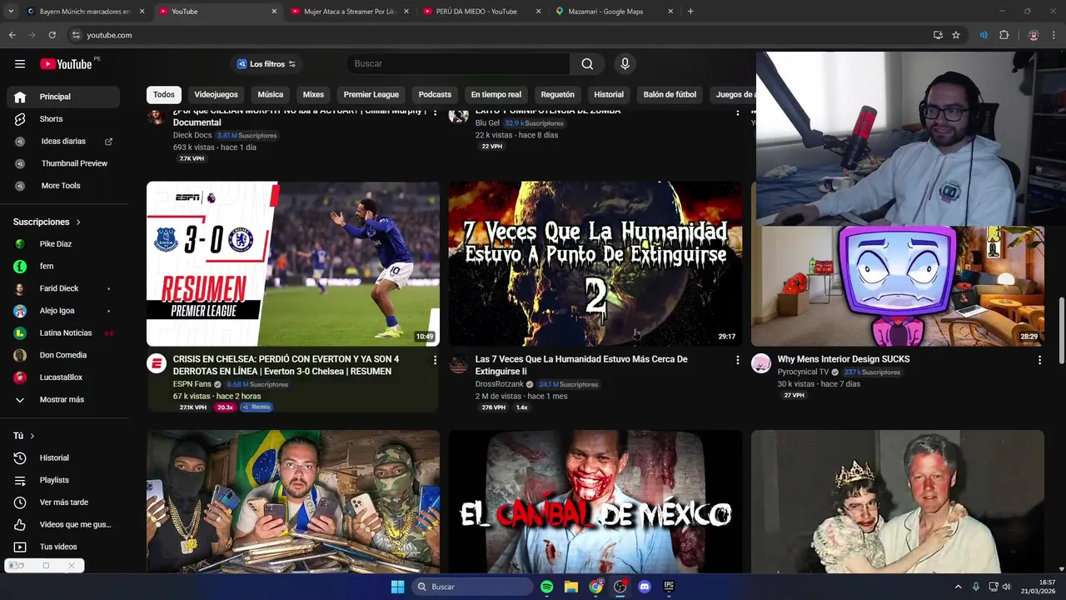Open Chrome tab search dropdown arrow
The image size is (1066, 600).
point(10,12)
